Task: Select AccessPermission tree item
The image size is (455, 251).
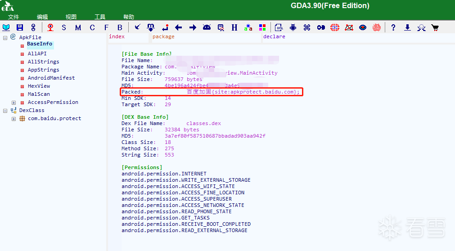Action: [x=53, y=103]
